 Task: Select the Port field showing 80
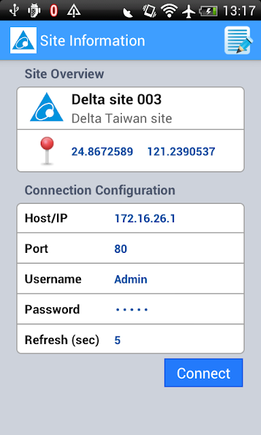[x=130, y=248]
